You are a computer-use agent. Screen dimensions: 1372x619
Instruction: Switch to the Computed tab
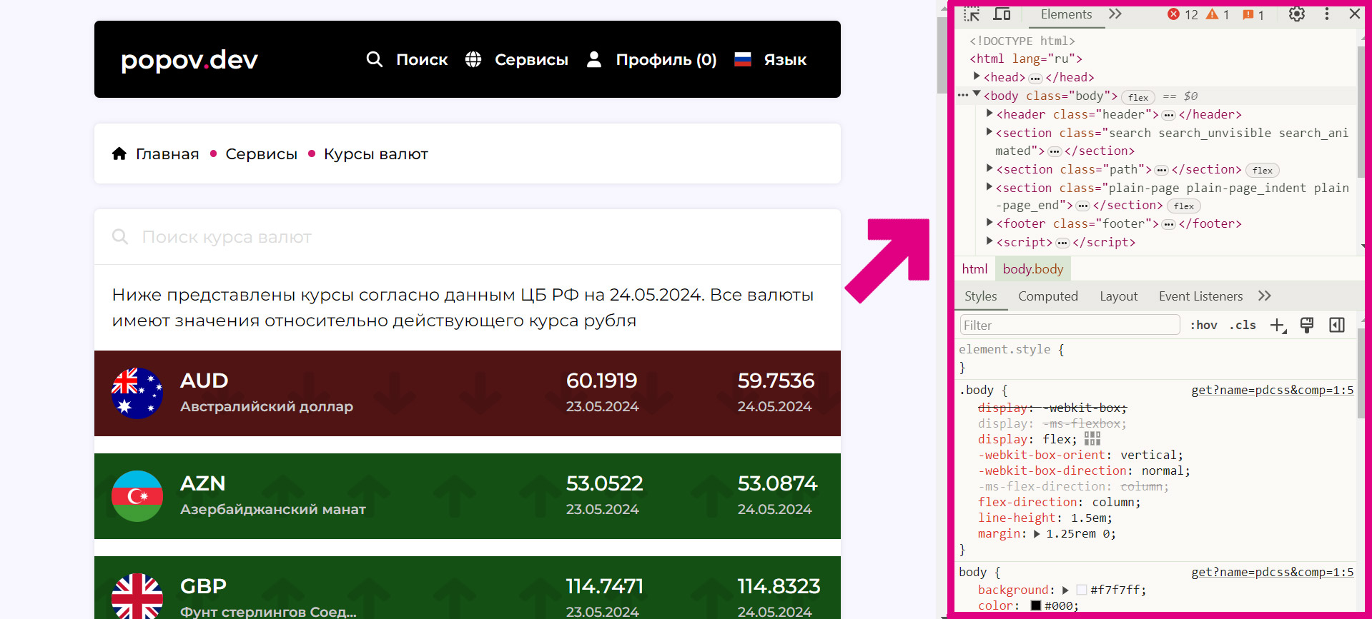pyautogui.click(x=1047, y=296)
